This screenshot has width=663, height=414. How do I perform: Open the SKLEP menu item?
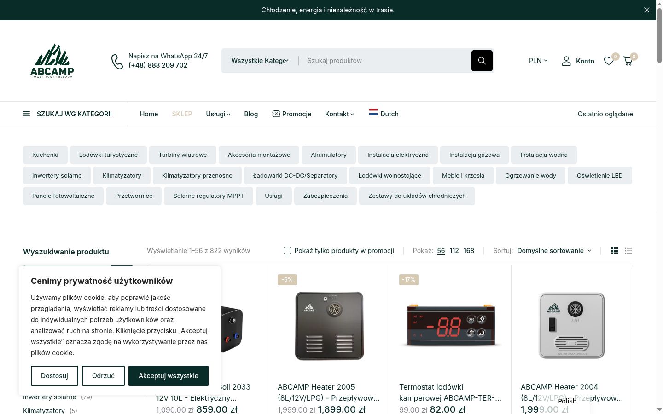(x=182, y=114)
